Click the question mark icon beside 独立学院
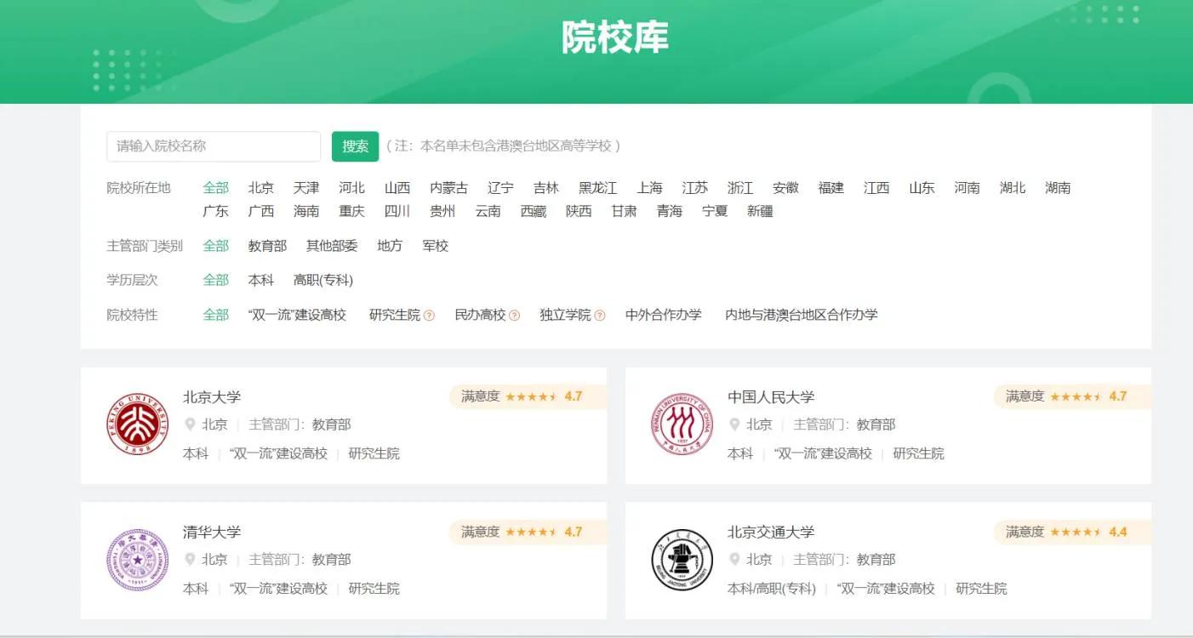The width and height of the screenshot is (1193, 638). [x=601, y=314]
